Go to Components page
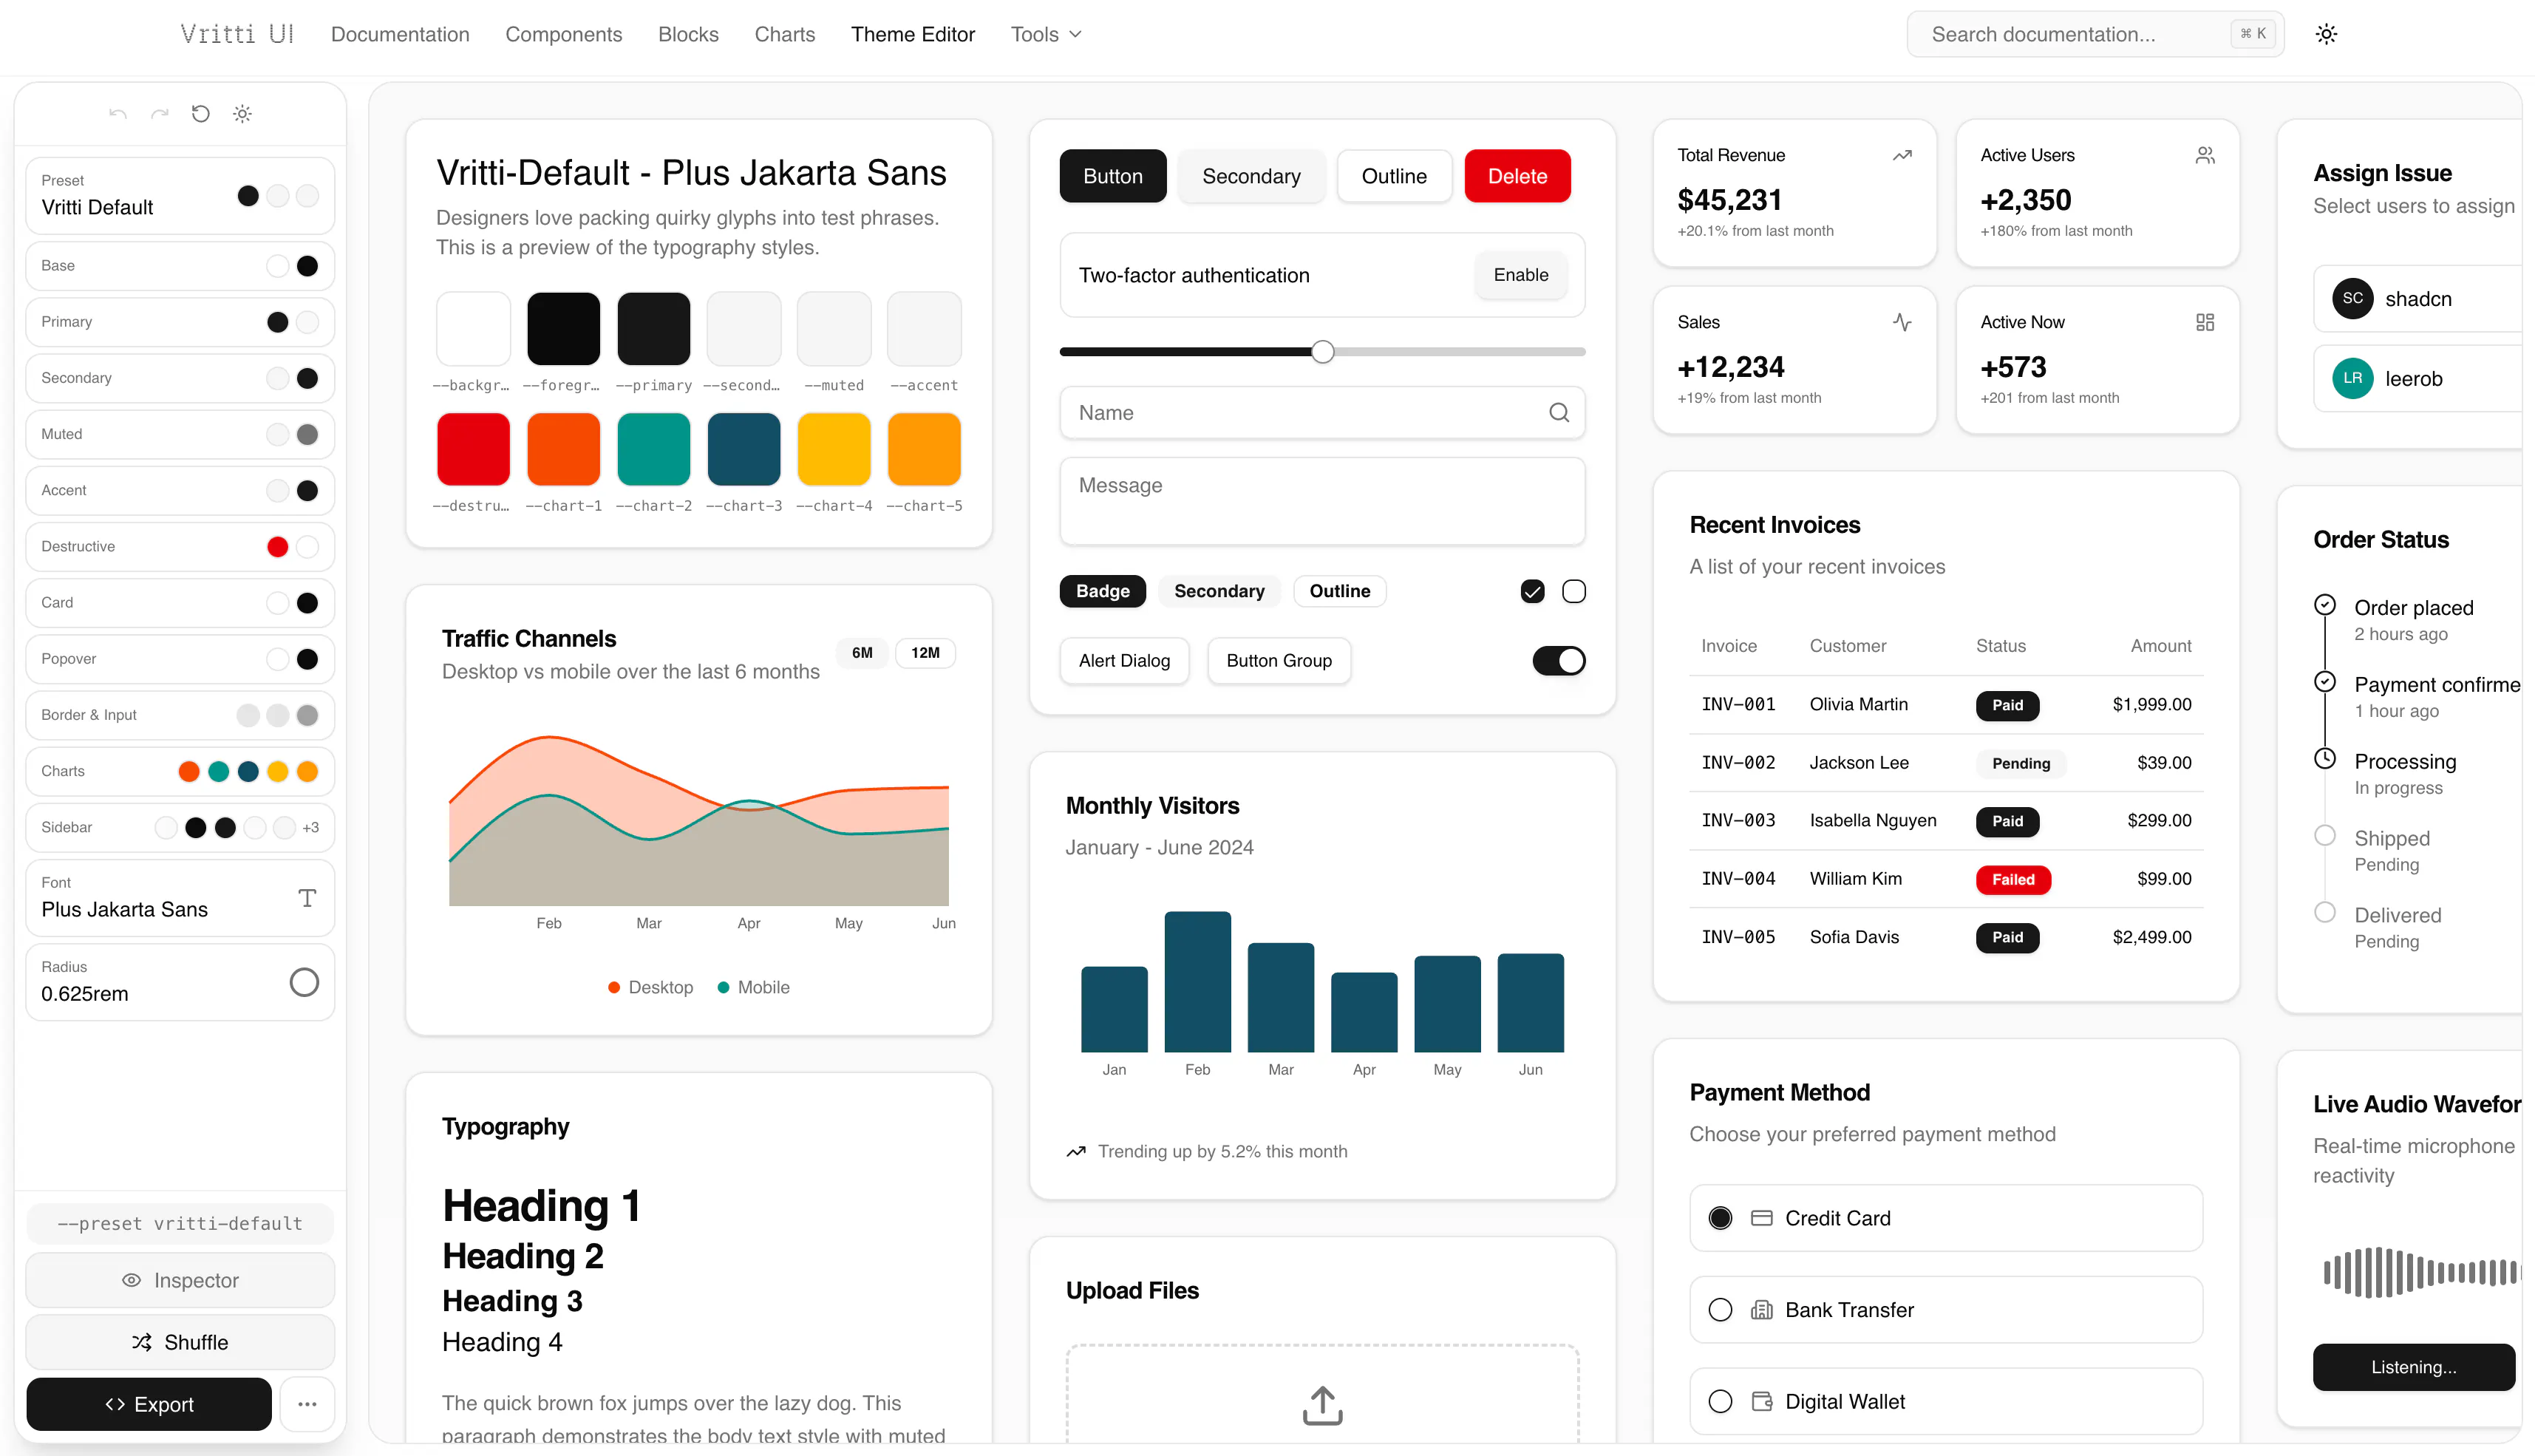Viewport: 2535px width, 1456px height. coord(563,34)
